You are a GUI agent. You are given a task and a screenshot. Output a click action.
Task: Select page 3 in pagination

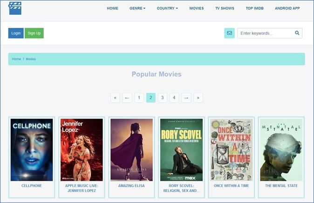(162, 98)
